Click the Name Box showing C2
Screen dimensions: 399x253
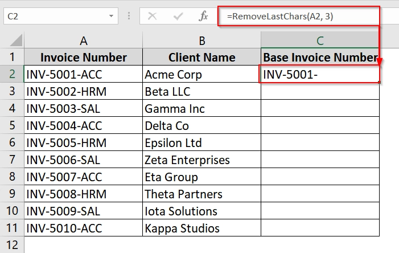tap(61, 16)
